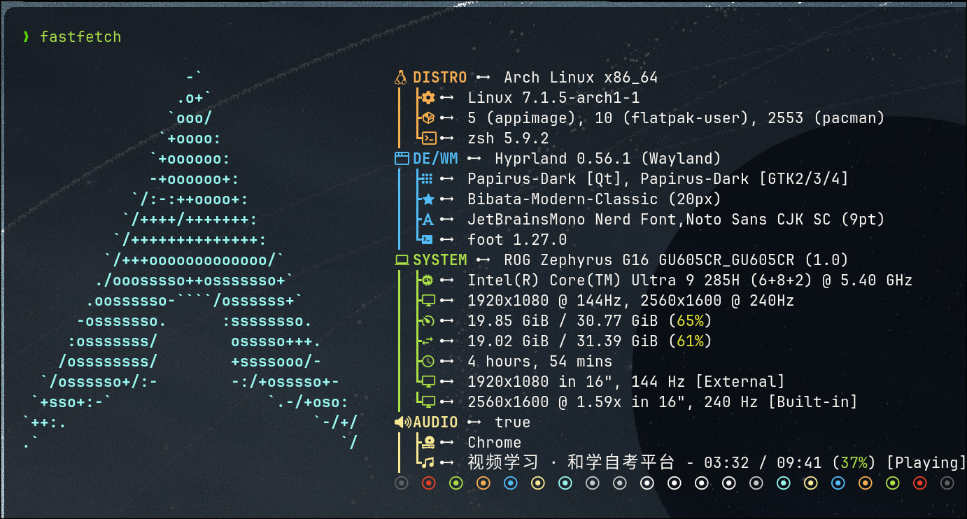
Task: Click the 视频学习 · 和学自考平台 media title
Action: (572, 463)
